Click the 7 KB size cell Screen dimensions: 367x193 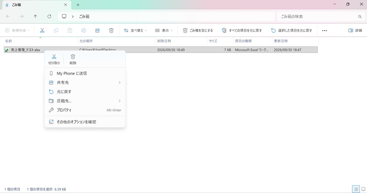click(x=228, y=50)
